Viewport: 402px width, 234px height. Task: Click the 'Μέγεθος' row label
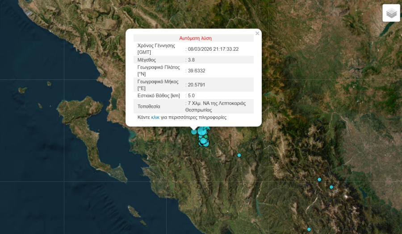pyautogui.click(x=147, y=60)
